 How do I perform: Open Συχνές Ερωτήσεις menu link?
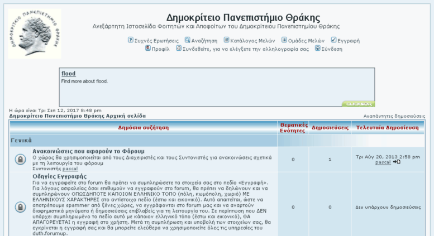(156, 41)
